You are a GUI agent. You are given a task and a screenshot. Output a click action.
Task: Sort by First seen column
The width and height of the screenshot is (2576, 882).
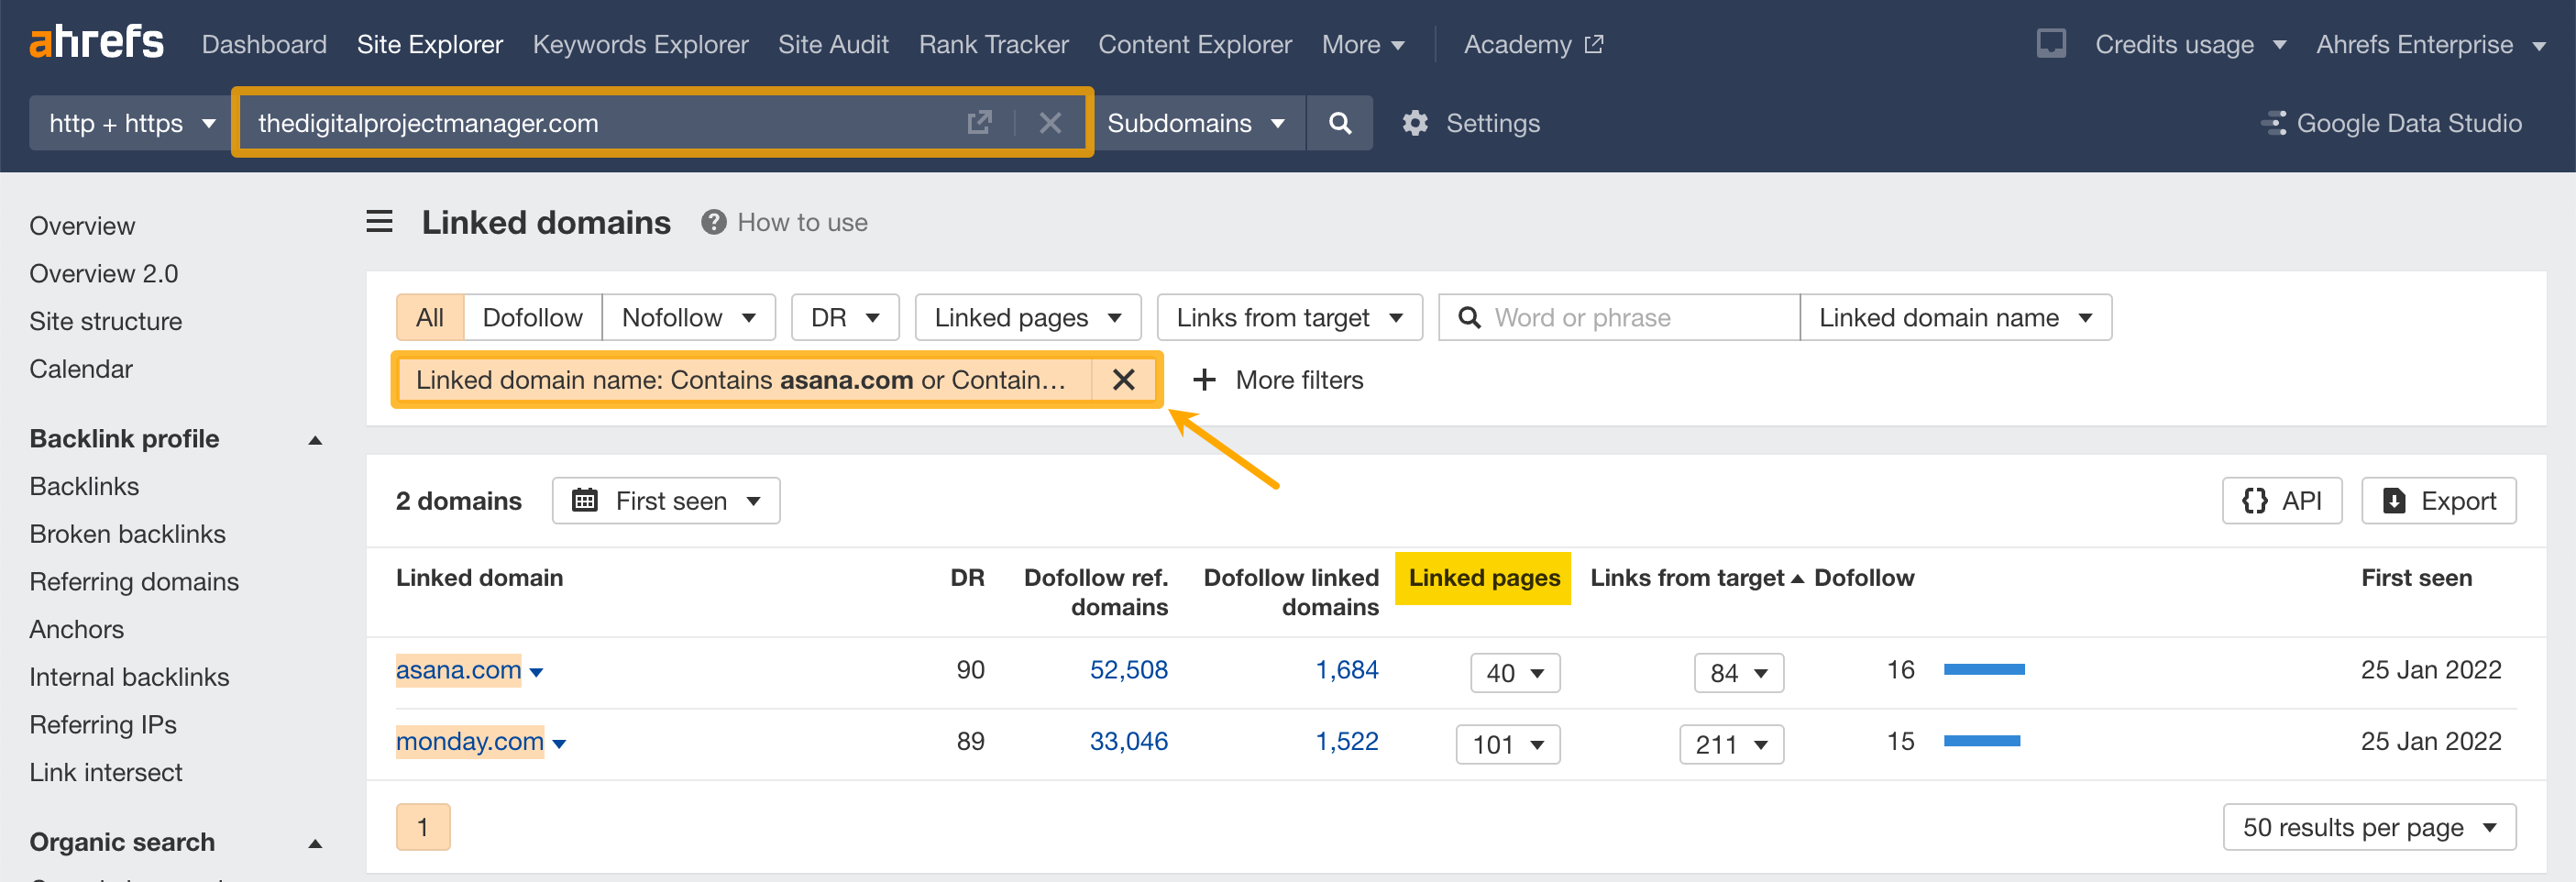2416,578
